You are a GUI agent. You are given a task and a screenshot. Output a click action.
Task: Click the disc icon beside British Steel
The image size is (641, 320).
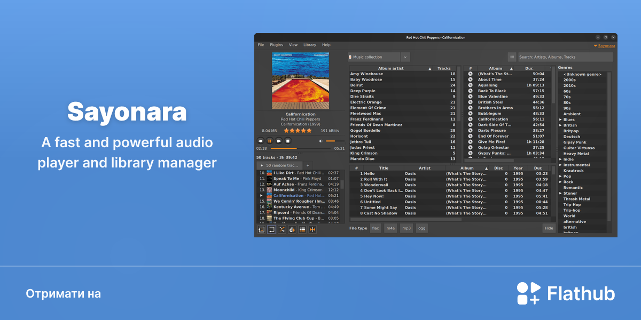[470, 102]
